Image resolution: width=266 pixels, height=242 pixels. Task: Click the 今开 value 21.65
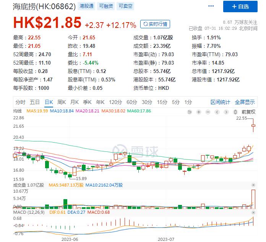pos(89,37)
